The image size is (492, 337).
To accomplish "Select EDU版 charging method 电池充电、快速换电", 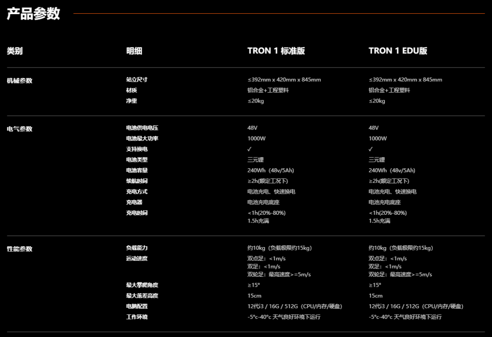I will click(393, 192).
